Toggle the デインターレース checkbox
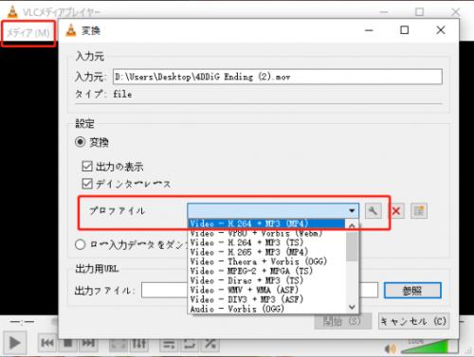Image resolution: width=474 pixels, height=357 pixels. click(x=87, y=184)
